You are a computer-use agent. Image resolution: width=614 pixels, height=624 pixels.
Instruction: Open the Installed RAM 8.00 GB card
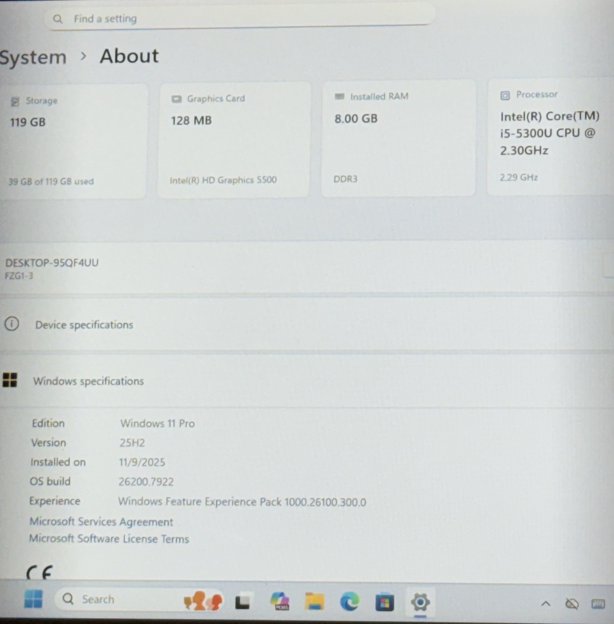[398, 138]
